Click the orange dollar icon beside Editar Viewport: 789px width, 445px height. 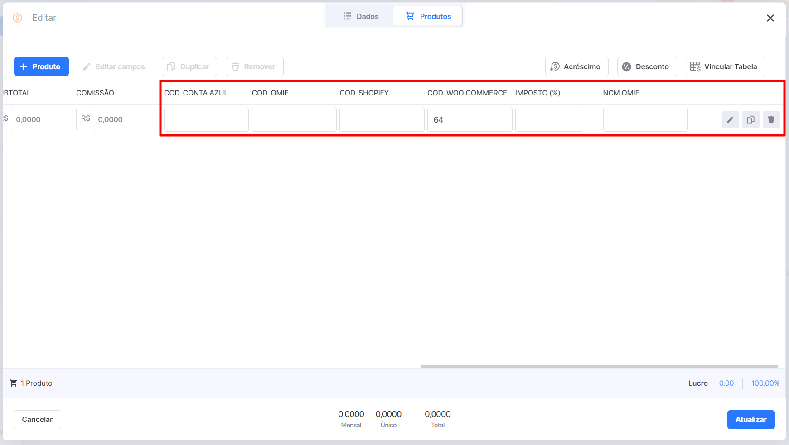[x=18, y=18]
